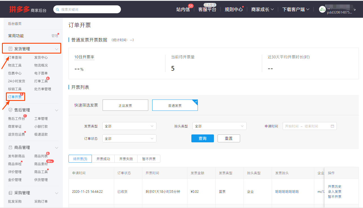
Task: Open 电子面单 in sidebar
Action: coord(41,73)
